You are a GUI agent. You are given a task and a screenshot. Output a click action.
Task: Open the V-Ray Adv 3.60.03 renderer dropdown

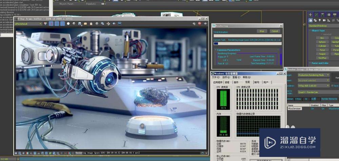click(314, 85)
